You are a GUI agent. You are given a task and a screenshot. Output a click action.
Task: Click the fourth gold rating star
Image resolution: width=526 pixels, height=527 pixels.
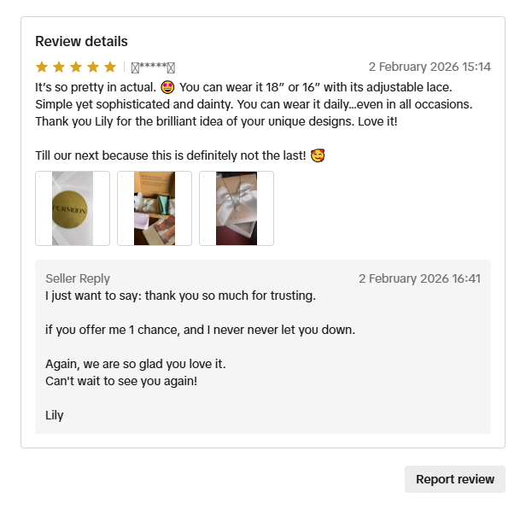93,67
